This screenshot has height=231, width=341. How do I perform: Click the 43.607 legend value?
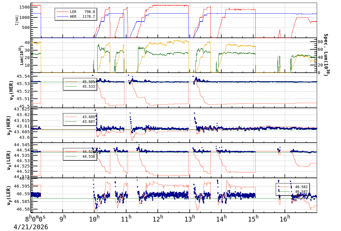point(89,122)
